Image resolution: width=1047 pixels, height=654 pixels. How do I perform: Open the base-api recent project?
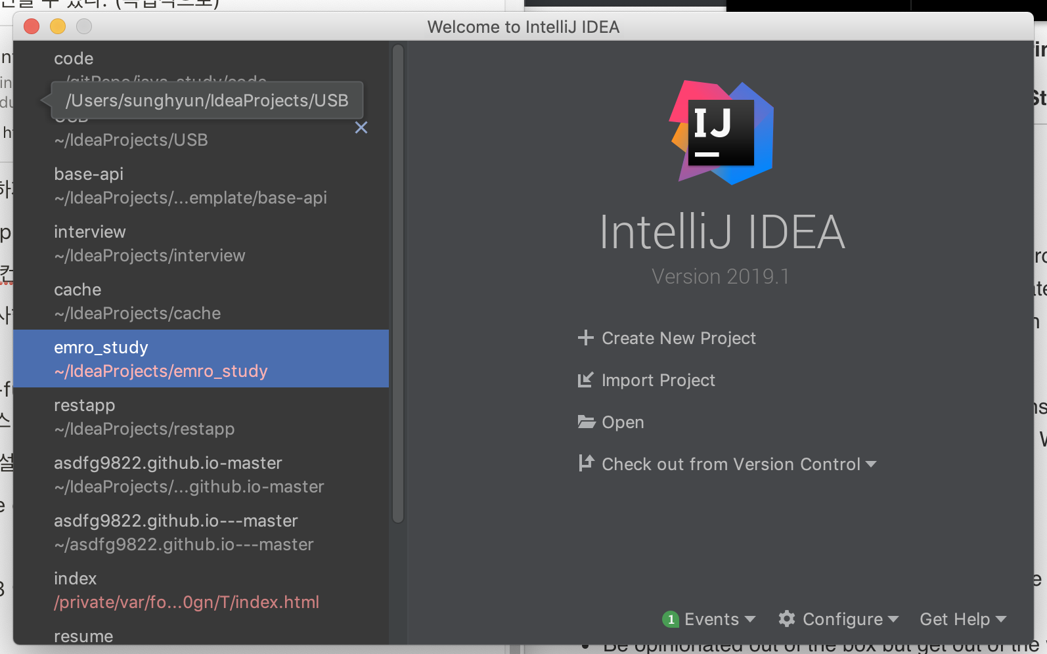click(x=201, y=185)
